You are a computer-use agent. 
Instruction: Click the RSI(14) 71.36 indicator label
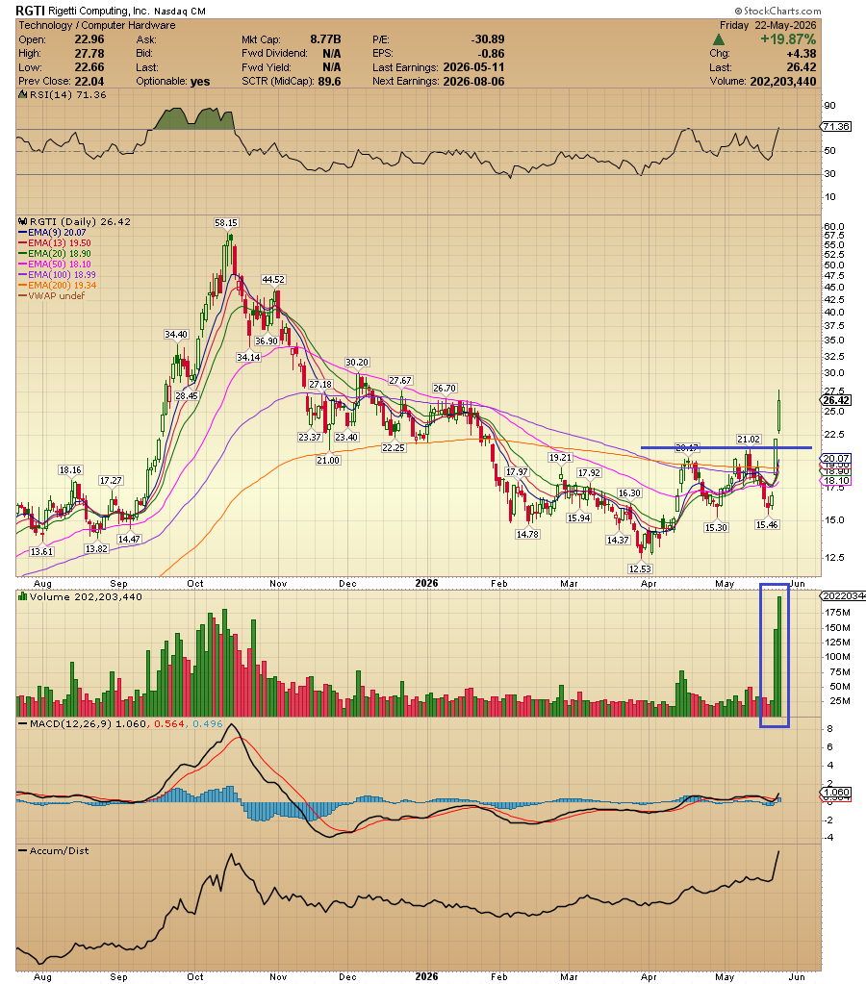pos(67,95)
